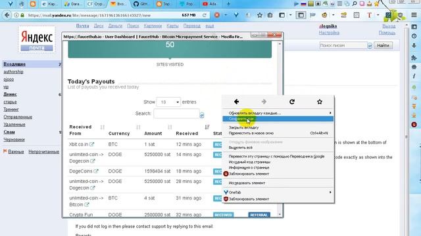The image size is (421, 236).
Task: Switch to the Ada... YouTube tab
Action: coord(210,4)
